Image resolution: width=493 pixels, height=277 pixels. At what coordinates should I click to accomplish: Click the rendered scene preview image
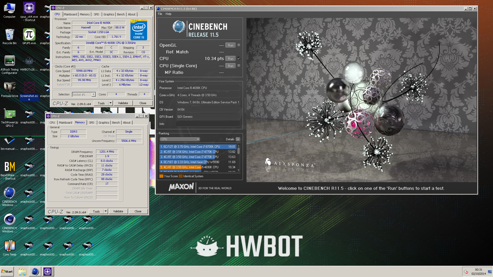[x=362, y=100]
